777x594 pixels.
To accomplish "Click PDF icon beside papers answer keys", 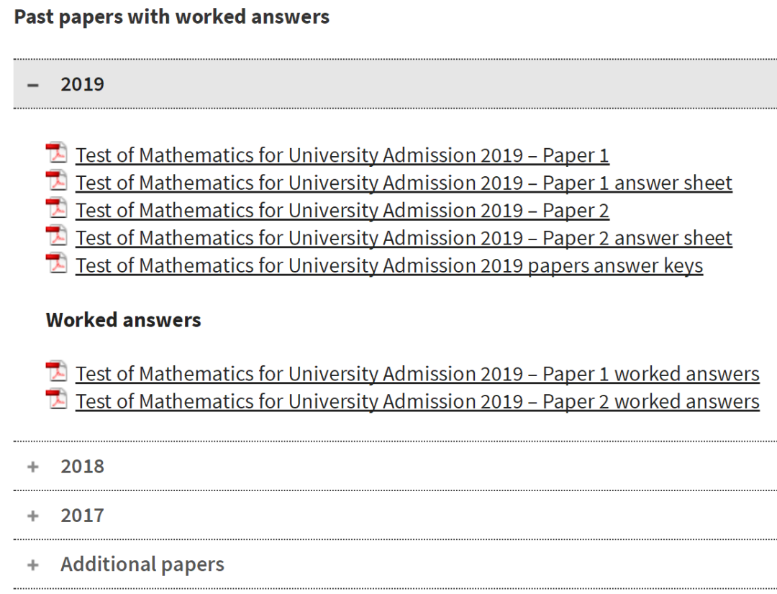I will [x=56, y=263].
